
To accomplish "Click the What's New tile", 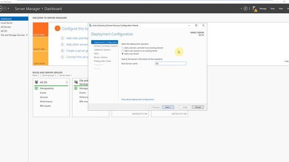I will (41, 44).
